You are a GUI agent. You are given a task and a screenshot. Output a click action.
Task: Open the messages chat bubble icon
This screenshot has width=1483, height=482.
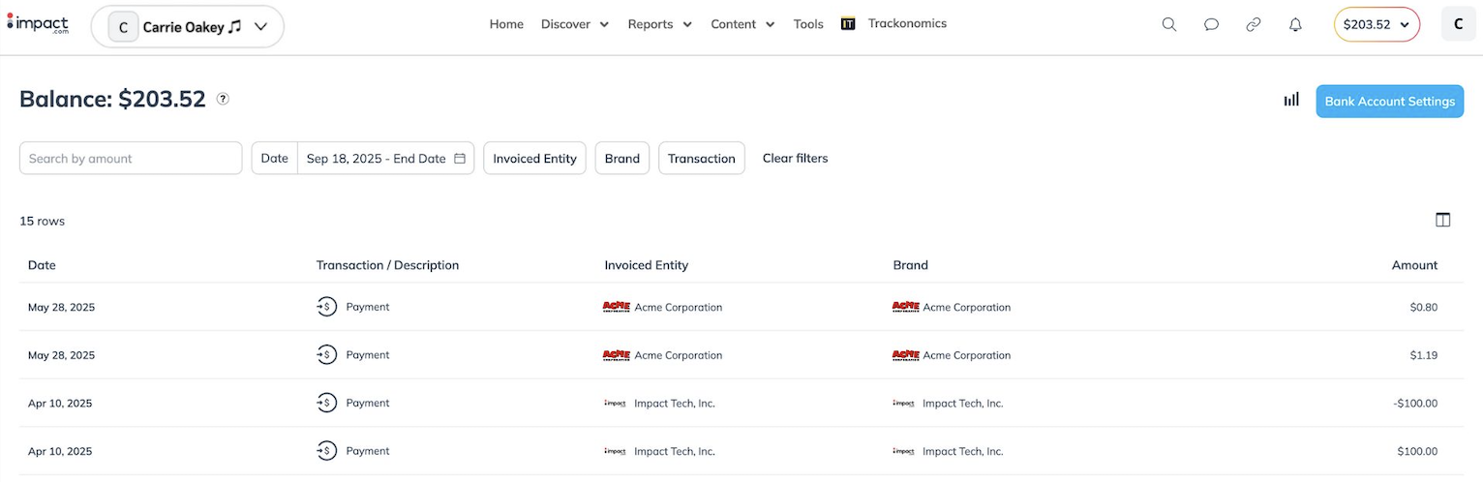(1211, 25)
